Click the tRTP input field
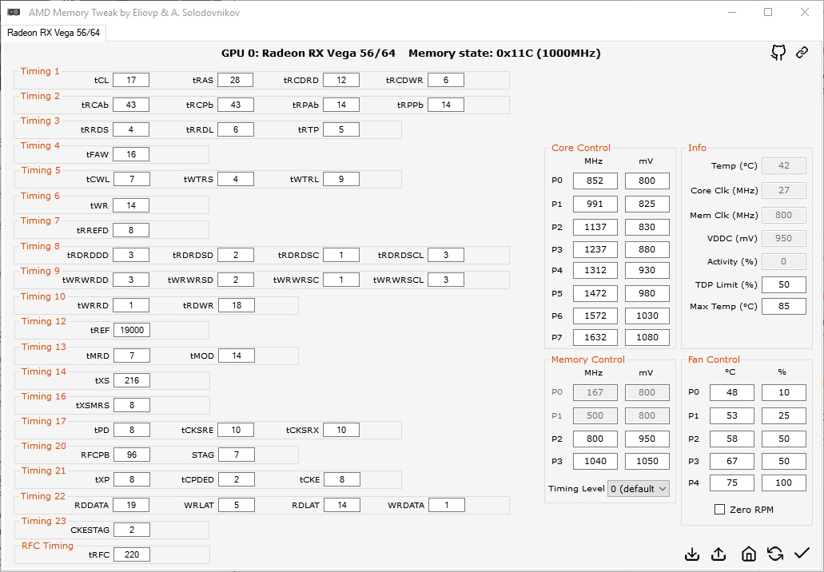Image resolution: width=824 pixels, height=572 pixels. [x=341, y=129]
